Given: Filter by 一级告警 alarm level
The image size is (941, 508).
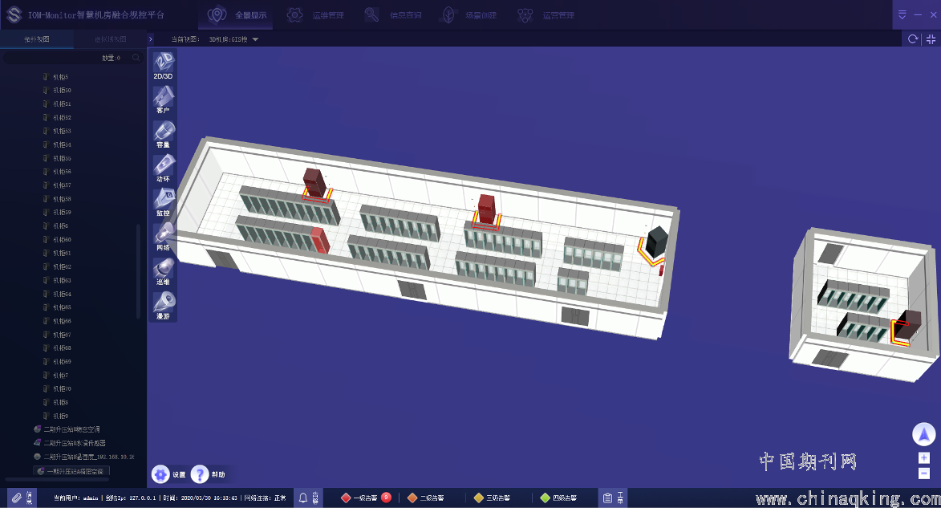Looking at the screenshot, I should (x=359, y=498).
